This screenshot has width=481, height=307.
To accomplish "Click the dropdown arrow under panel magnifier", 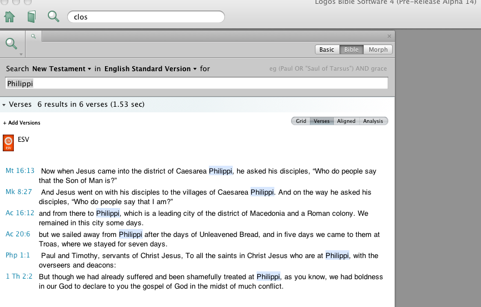I will (x=21, y=55).
